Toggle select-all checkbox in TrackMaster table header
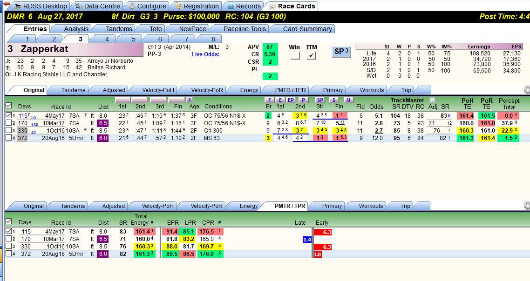This screenshot has height=281, width=530. click(9, 106)
